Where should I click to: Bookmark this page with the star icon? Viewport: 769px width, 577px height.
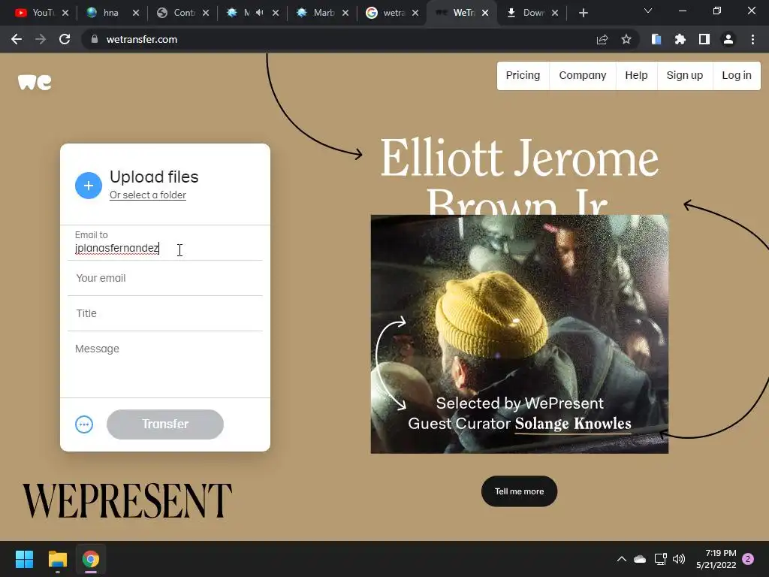(x=626, y=39)
